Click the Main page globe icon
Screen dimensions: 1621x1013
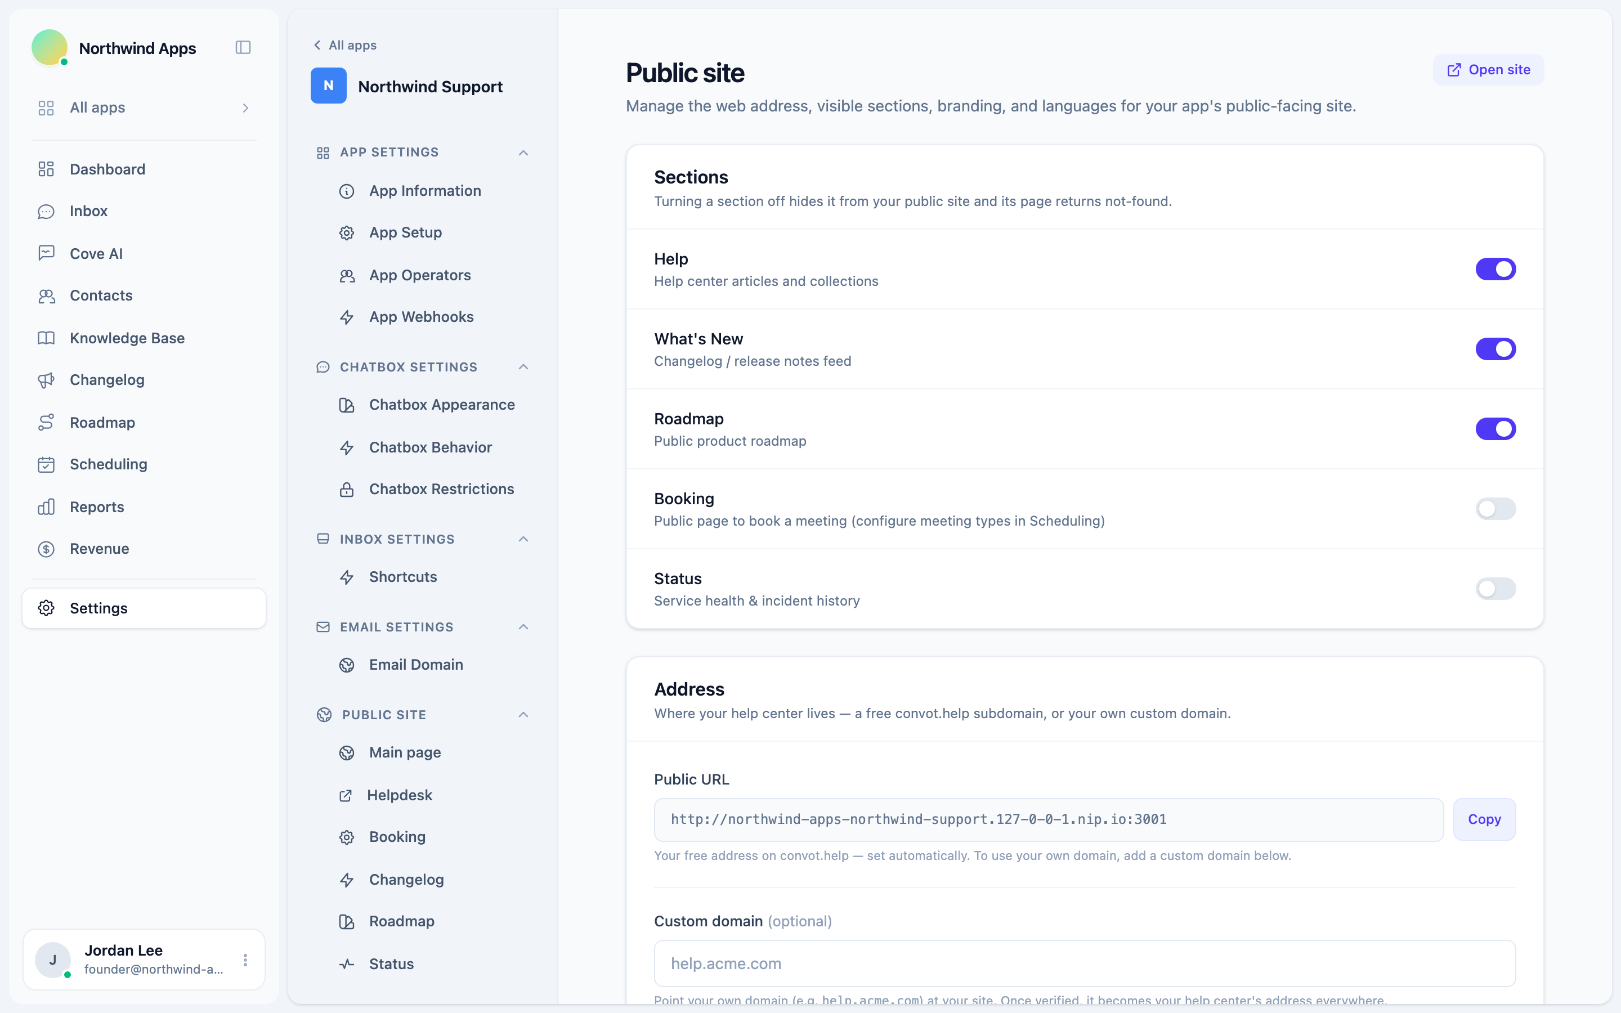346,752
